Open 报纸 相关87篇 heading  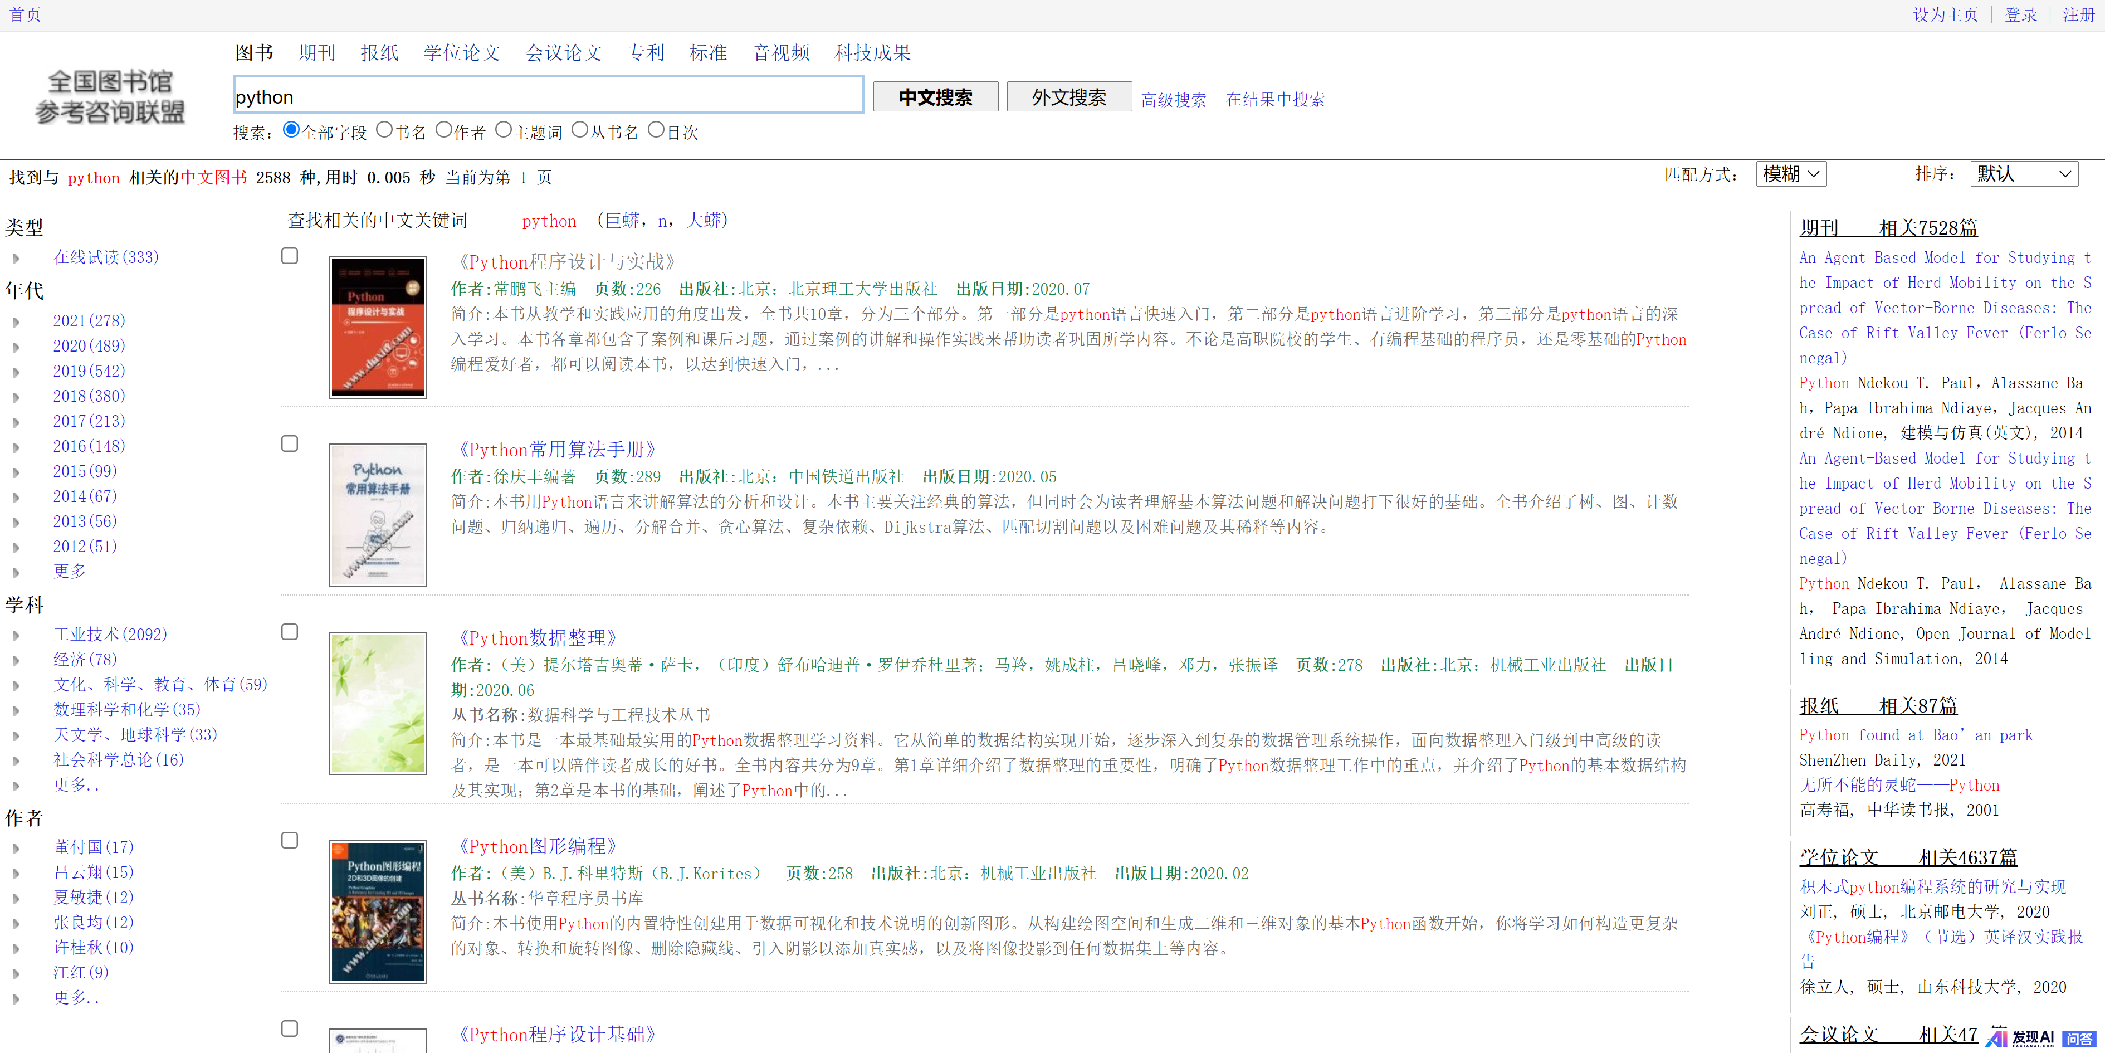(1878, 705)
